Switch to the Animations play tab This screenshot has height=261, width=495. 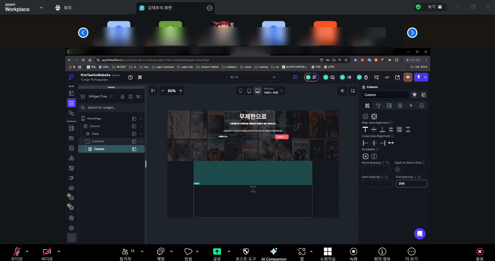click(411, 106)
